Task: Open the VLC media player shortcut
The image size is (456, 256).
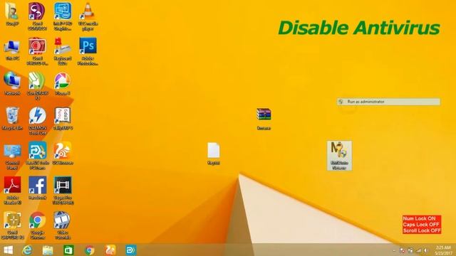Action: (88, 16)
